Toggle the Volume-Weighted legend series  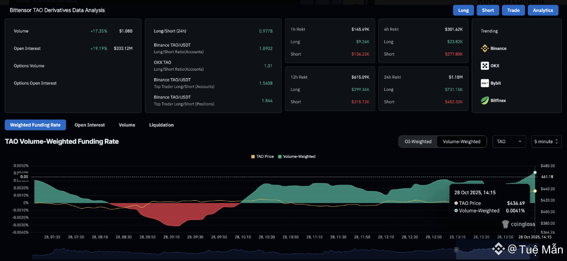pos(296,156)
